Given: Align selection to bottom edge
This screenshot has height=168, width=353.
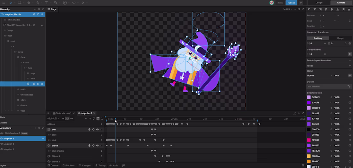Looking at the screenshot, I should [x=338, y=9].
